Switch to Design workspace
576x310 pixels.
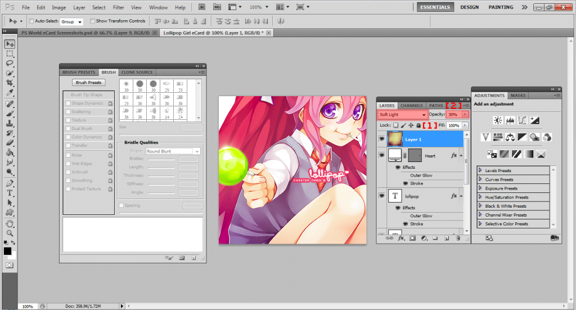[x=470, y=7]
